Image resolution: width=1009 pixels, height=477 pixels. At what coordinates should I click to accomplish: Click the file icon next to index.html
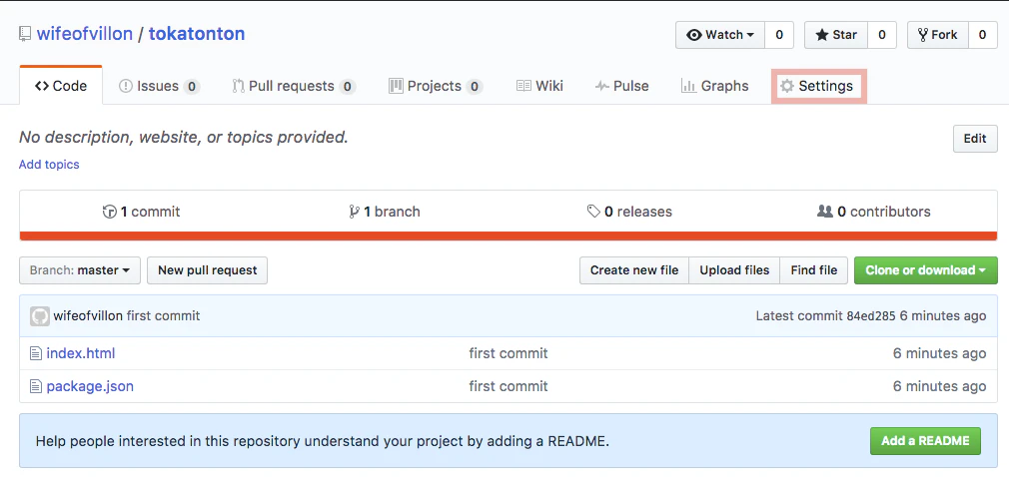(x=36, y=353)
